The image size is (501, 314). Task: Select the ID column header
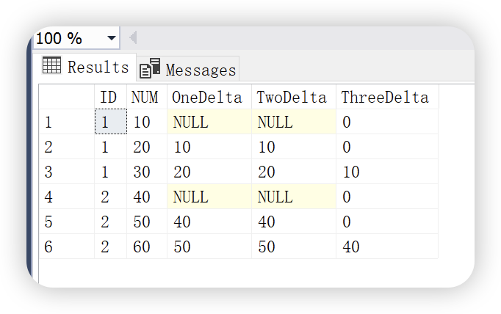[109, 98]
